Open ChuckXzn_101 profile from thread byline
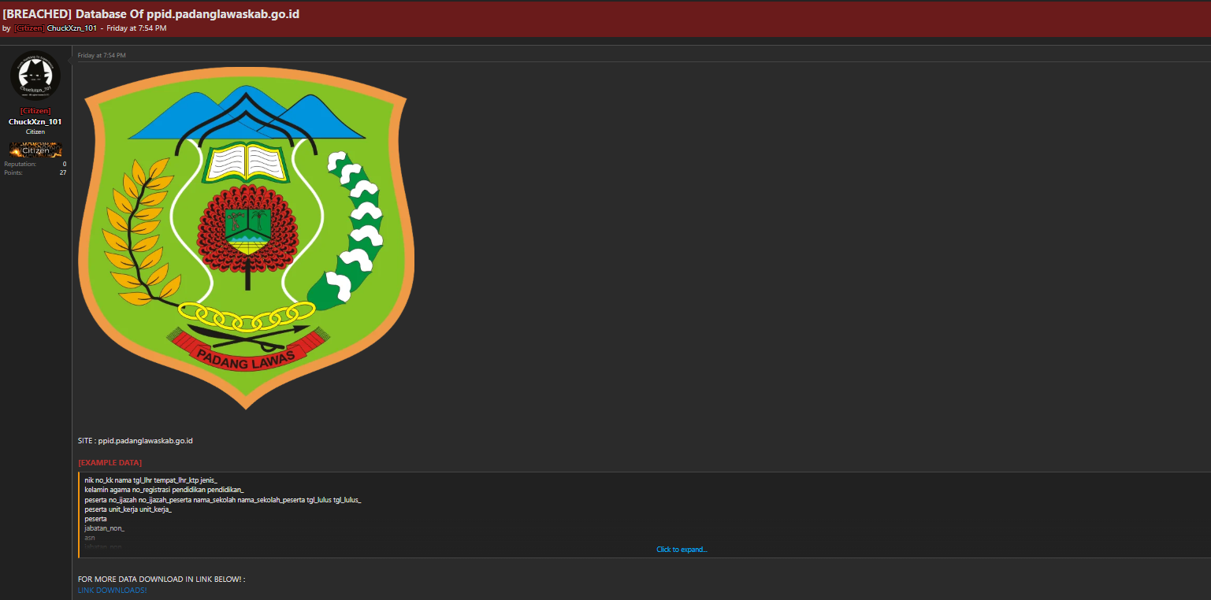The image size is (1211, 600). point(72,28)
